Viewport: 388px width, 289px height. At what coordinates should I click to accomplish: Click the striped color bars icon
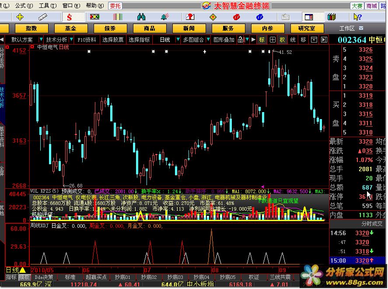[118, 17]
